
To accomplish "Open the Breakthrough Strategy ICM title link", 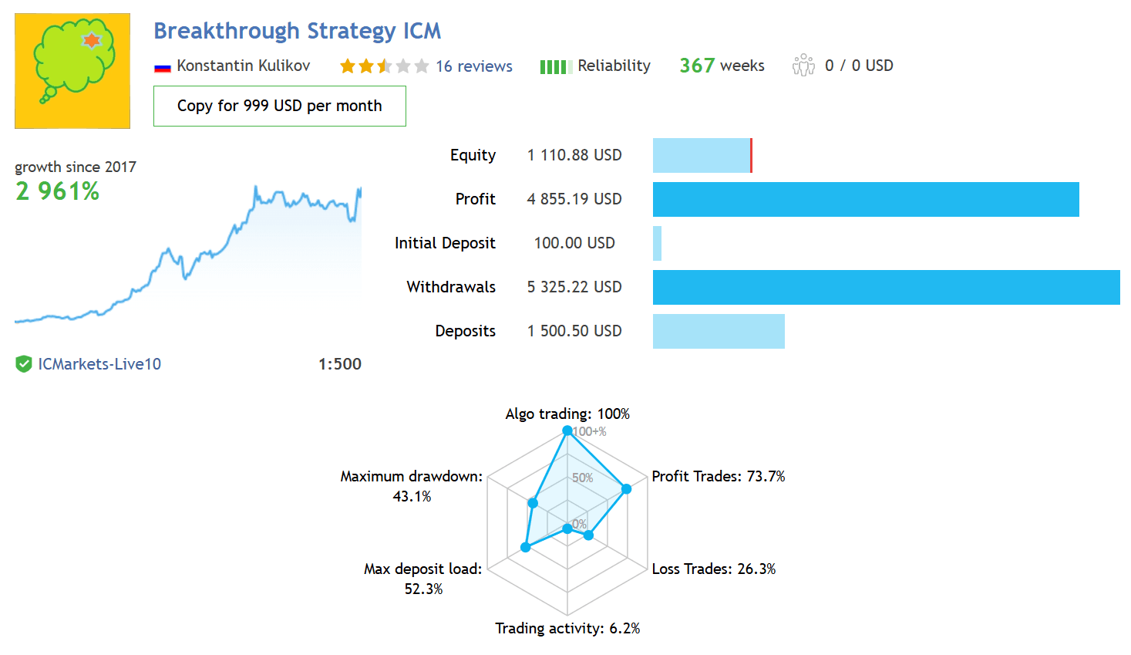I will click(x=298, y=31).
